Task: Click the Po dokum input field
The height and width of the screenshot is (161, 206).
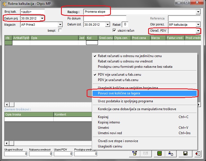Action: tap(105, 18)
